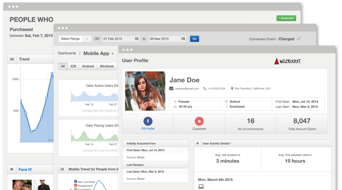Click the green Bookmark button
The width and height of the screenshot is (342, 190).
tap(286, 18)
